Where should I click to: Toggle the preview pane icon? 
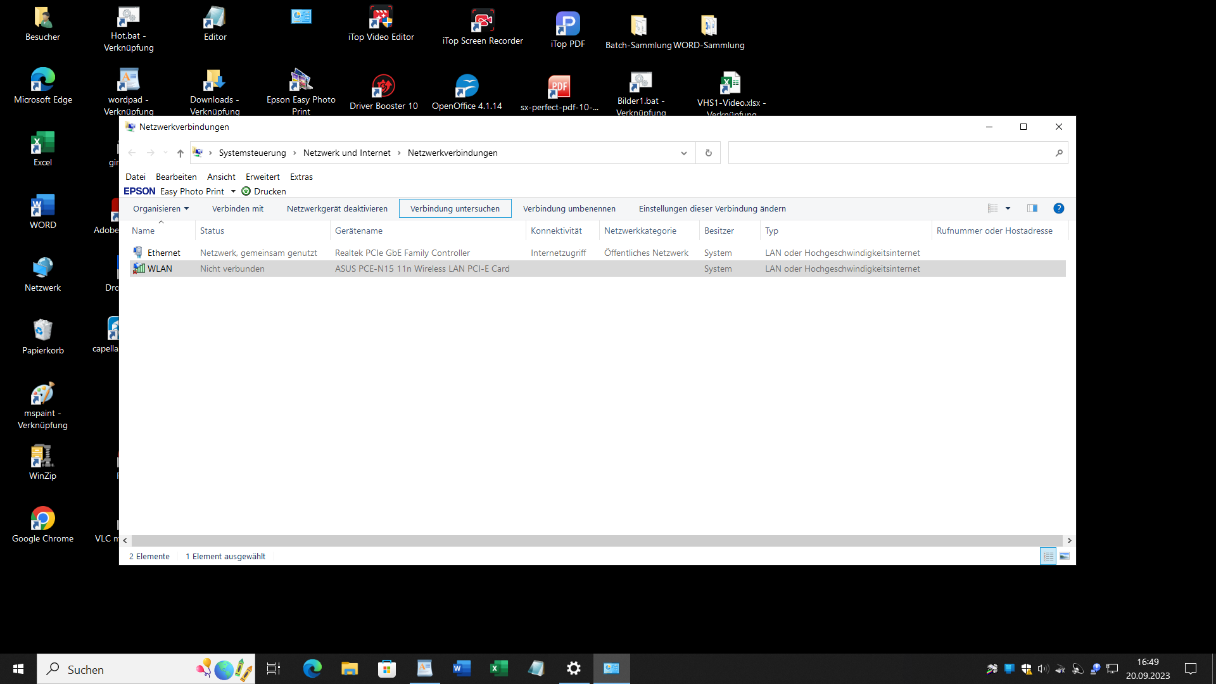coord(1032,208)
